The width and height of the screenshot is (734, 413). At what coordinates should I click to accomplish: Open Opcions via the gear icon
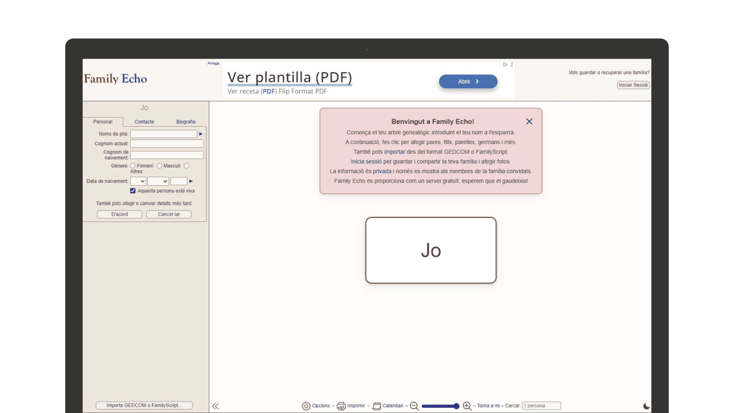(306, 406)
